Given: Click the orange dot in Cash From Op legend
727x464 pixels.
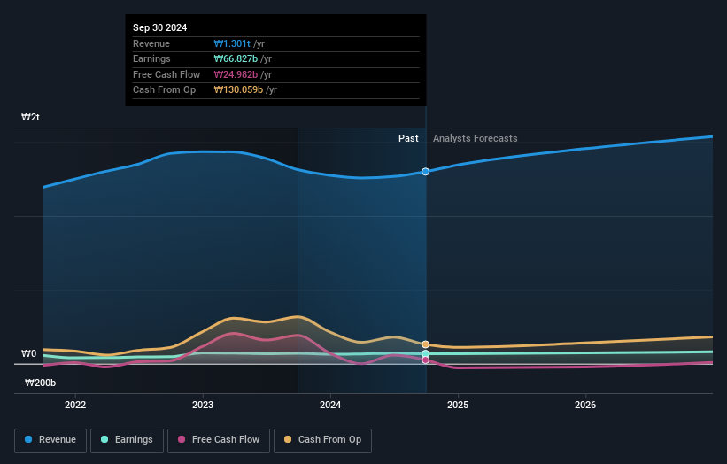Looking at the screenshot, I should pos(288,439).
